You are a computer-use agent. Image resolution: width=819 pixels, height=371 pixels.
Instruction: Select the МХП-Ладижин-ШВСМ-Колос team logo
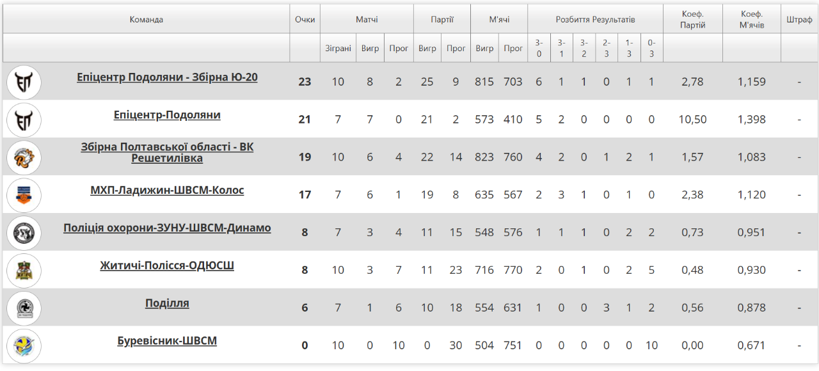(x=24, y=195)
